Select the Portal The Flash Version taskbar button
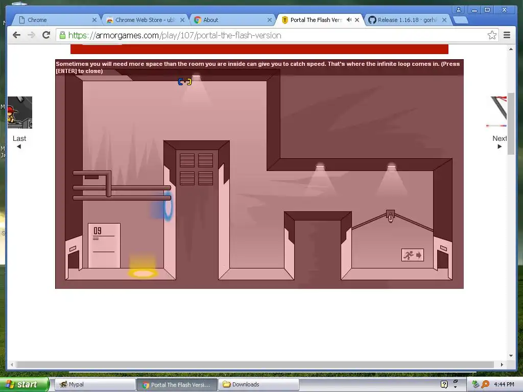The image size is (523, 392). point(177,385)
